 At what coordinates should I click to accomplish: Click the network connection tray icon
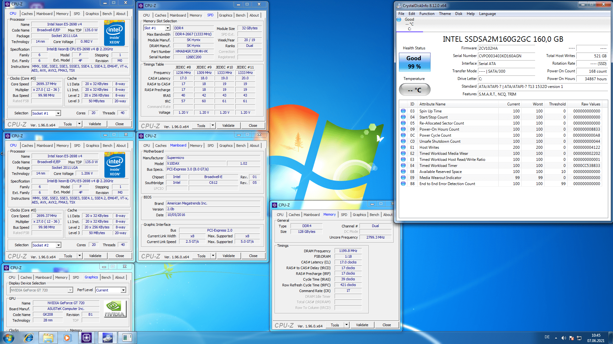click(x=579, y=338)
